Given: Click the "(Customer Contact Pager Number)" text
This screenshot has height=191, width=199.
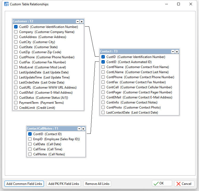Looking at the screenshot, I should (x=148, y=92).
